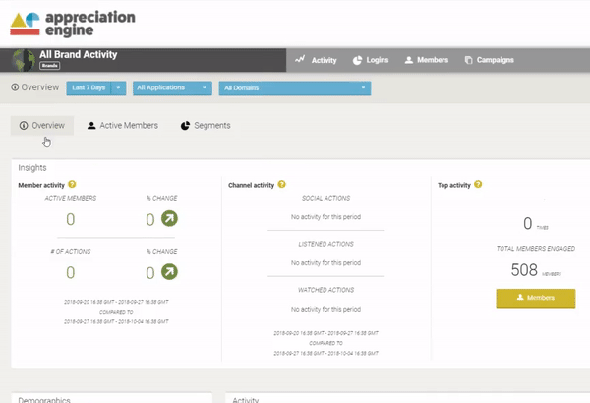This screenshot has width=590, height=403.
Task: Click the Member activity label
Action: [x=41, y=185]
